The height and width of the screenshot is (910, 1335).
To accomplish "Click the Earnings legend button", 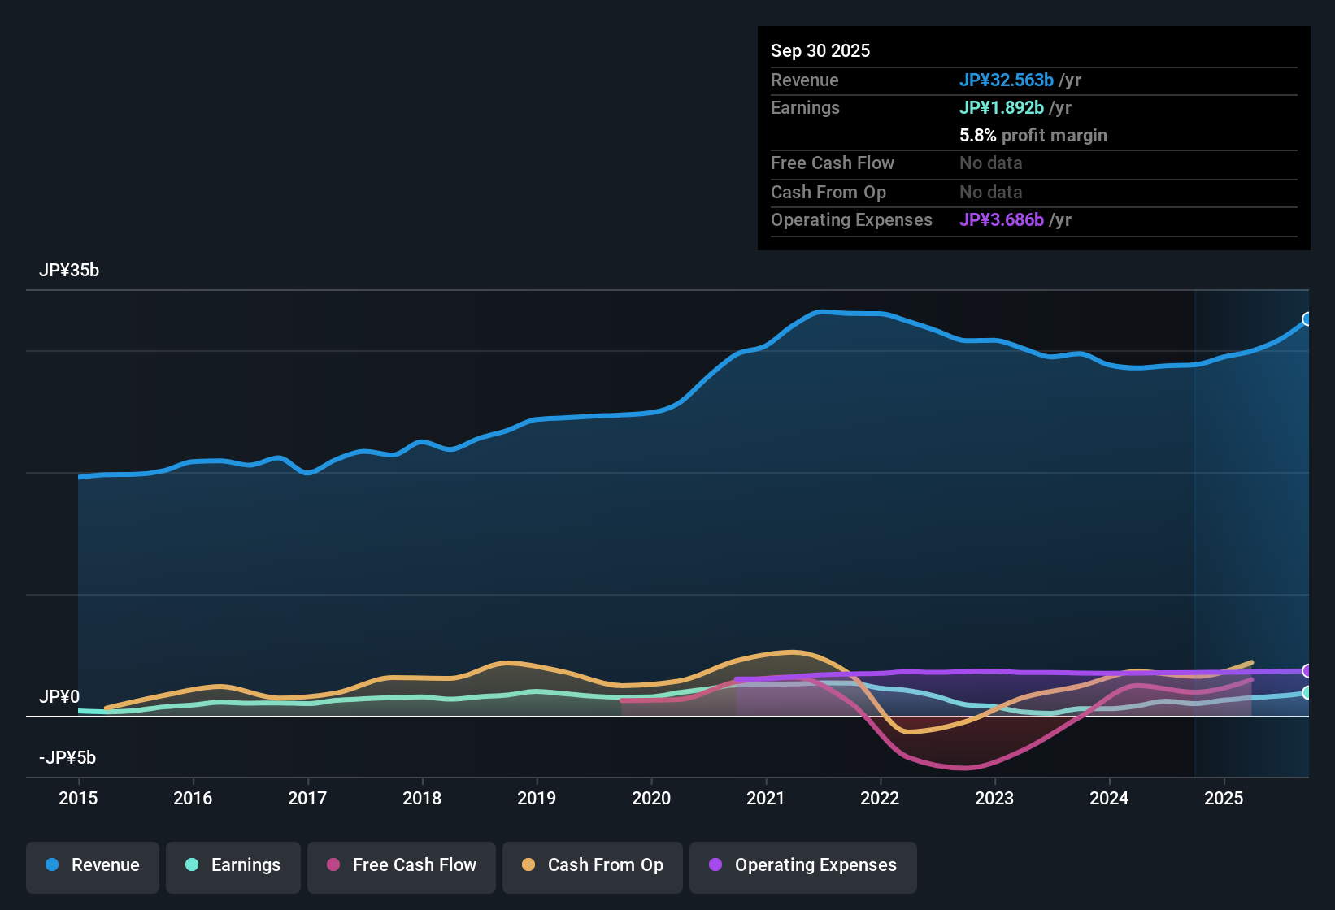I will 233,865.
